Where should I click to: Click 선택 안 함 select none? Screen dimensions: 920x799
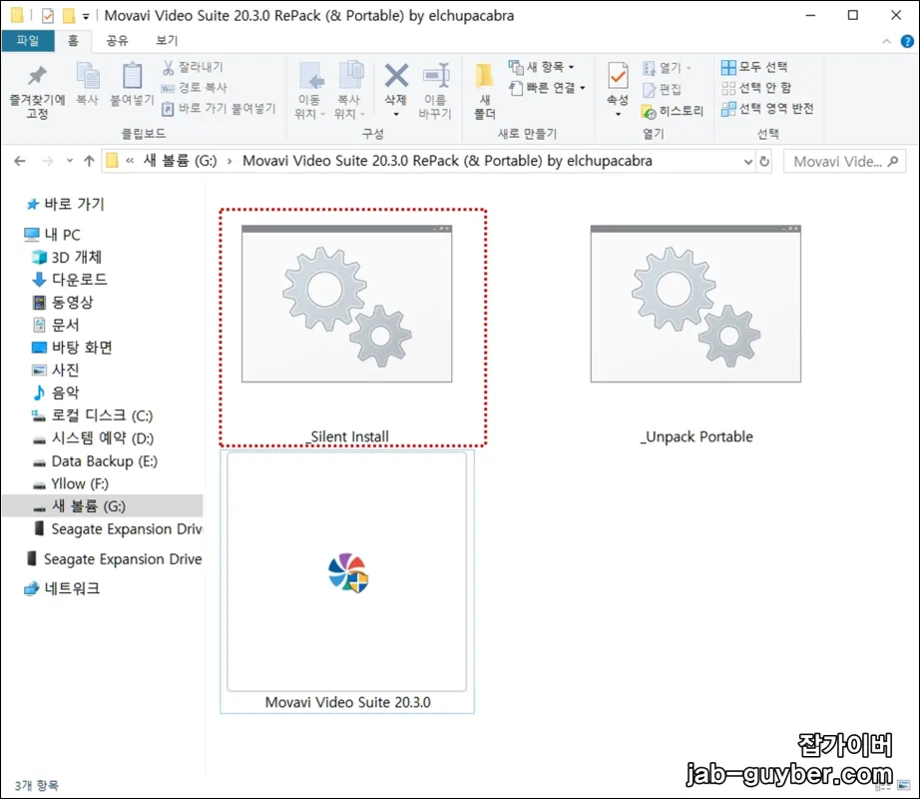tap(756, 88)
